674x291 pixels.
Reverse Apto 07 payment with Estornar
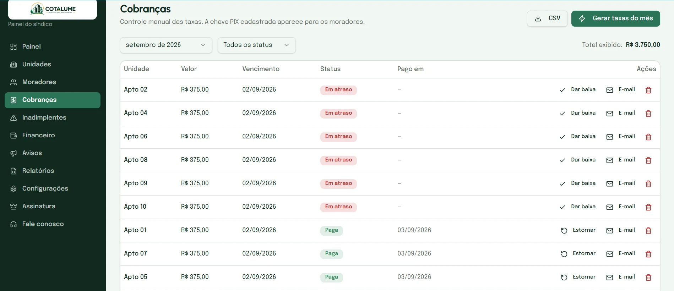[578, 254]
